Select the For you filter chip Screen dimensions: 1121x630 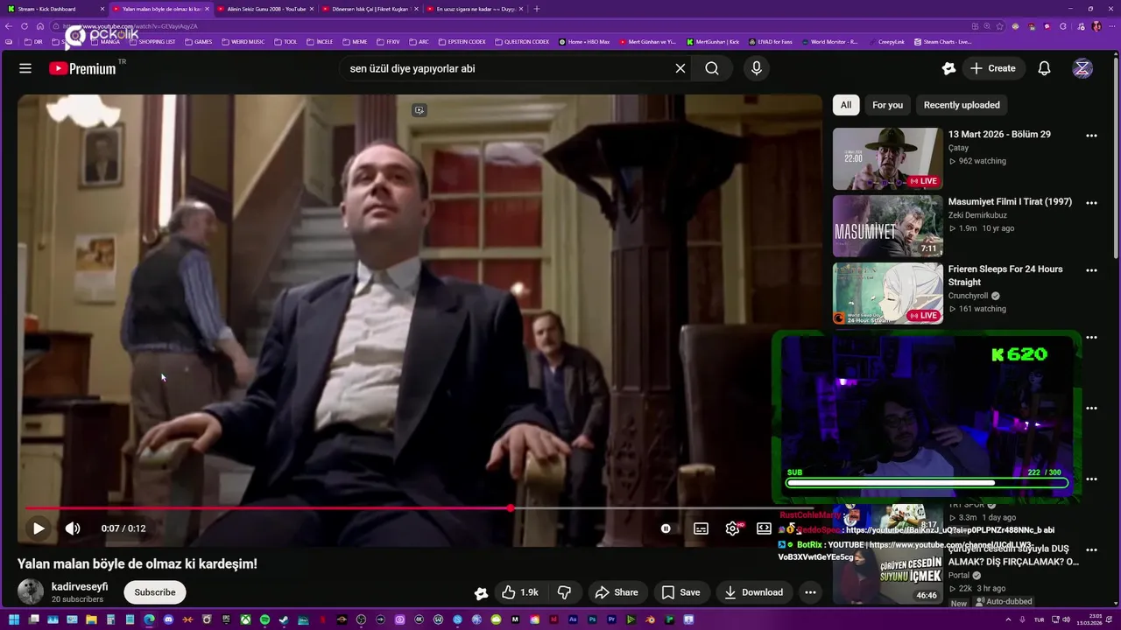pos(887,105)
